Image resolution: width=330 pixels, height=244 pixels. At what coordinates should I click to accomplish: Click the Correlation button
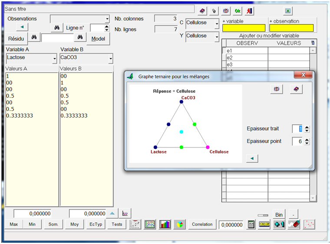click(202, 224)
